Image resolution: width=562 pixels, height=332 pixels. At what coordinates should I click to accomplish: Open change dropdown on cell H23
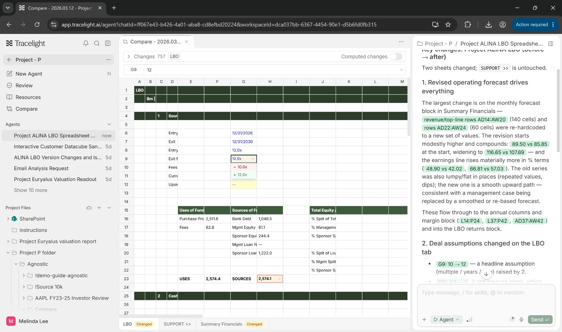click(279, 279)
